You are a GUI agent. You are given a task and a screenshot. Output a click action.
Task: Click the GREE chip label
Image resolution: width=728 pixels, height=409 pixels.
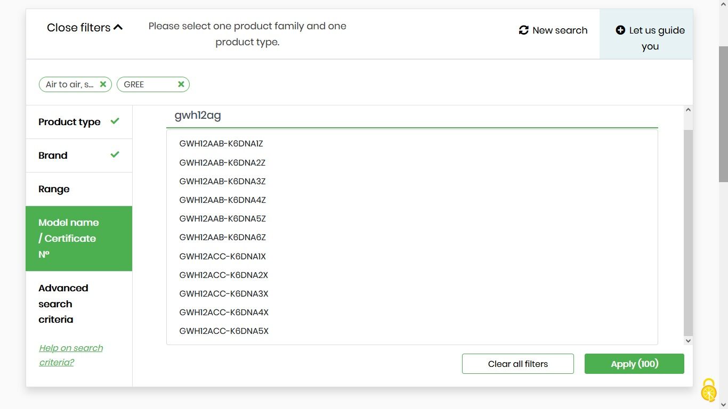pos(134,84)
